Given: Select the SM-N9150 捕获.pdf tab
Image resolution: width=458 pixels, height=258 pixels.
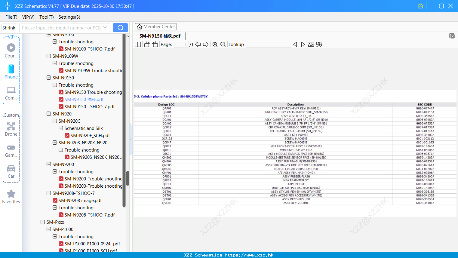Looking at the screenshot, I should [160, 36].
